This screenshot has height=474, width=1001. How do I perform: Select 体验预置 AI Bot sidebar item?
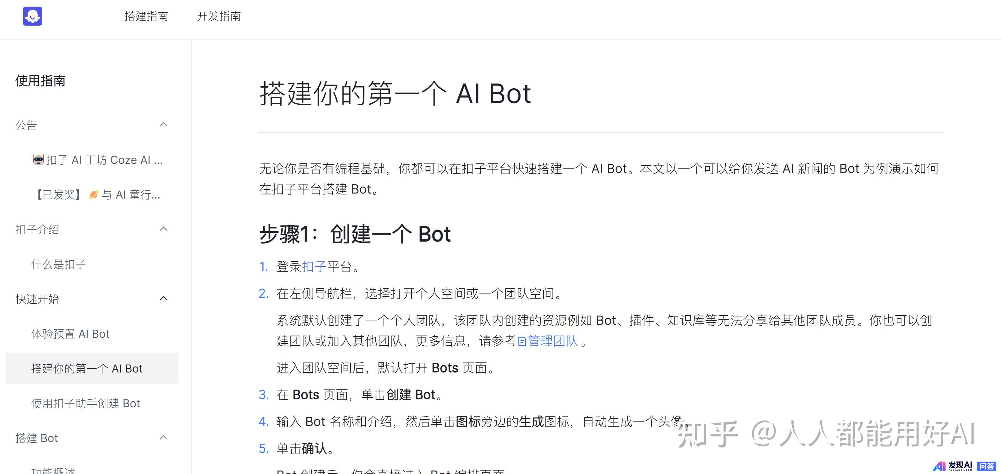(70, 334)
